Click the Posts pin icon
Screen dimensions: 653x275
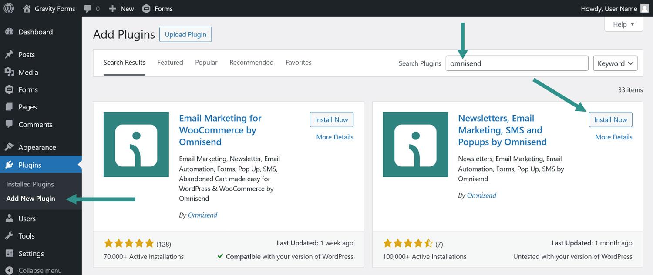(x=9, y=54)
